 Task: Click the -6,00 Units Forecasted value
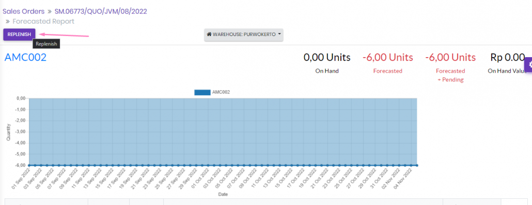(x=388, y=58)
